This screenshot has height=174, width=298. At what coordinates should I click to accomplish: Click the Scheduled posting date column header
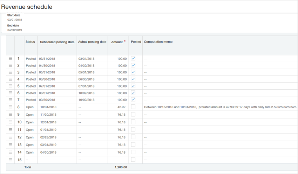(57, 42)
